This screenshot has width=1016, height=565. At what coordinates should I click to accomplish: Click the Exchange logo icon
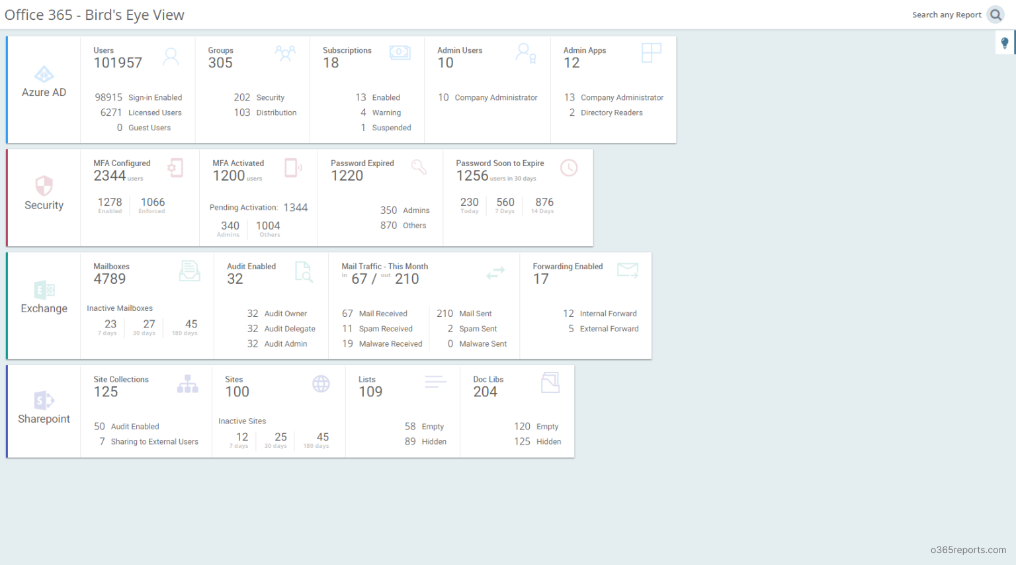click(x=44, y=290)
